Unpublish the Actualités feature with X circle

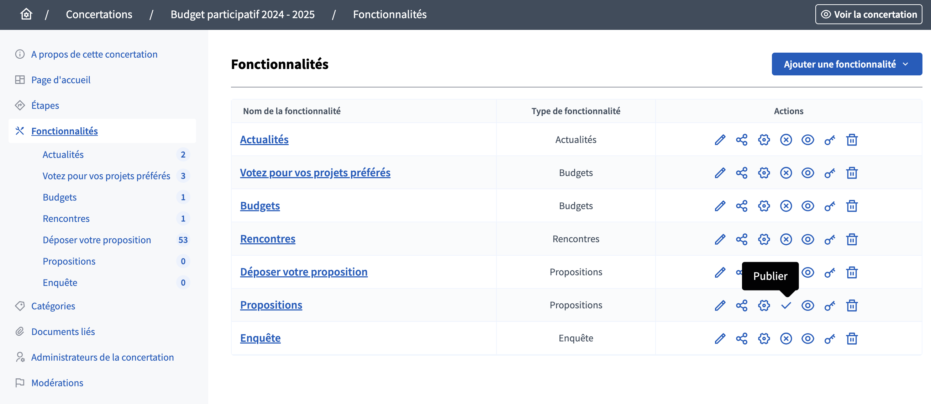[x=786, y=140]
